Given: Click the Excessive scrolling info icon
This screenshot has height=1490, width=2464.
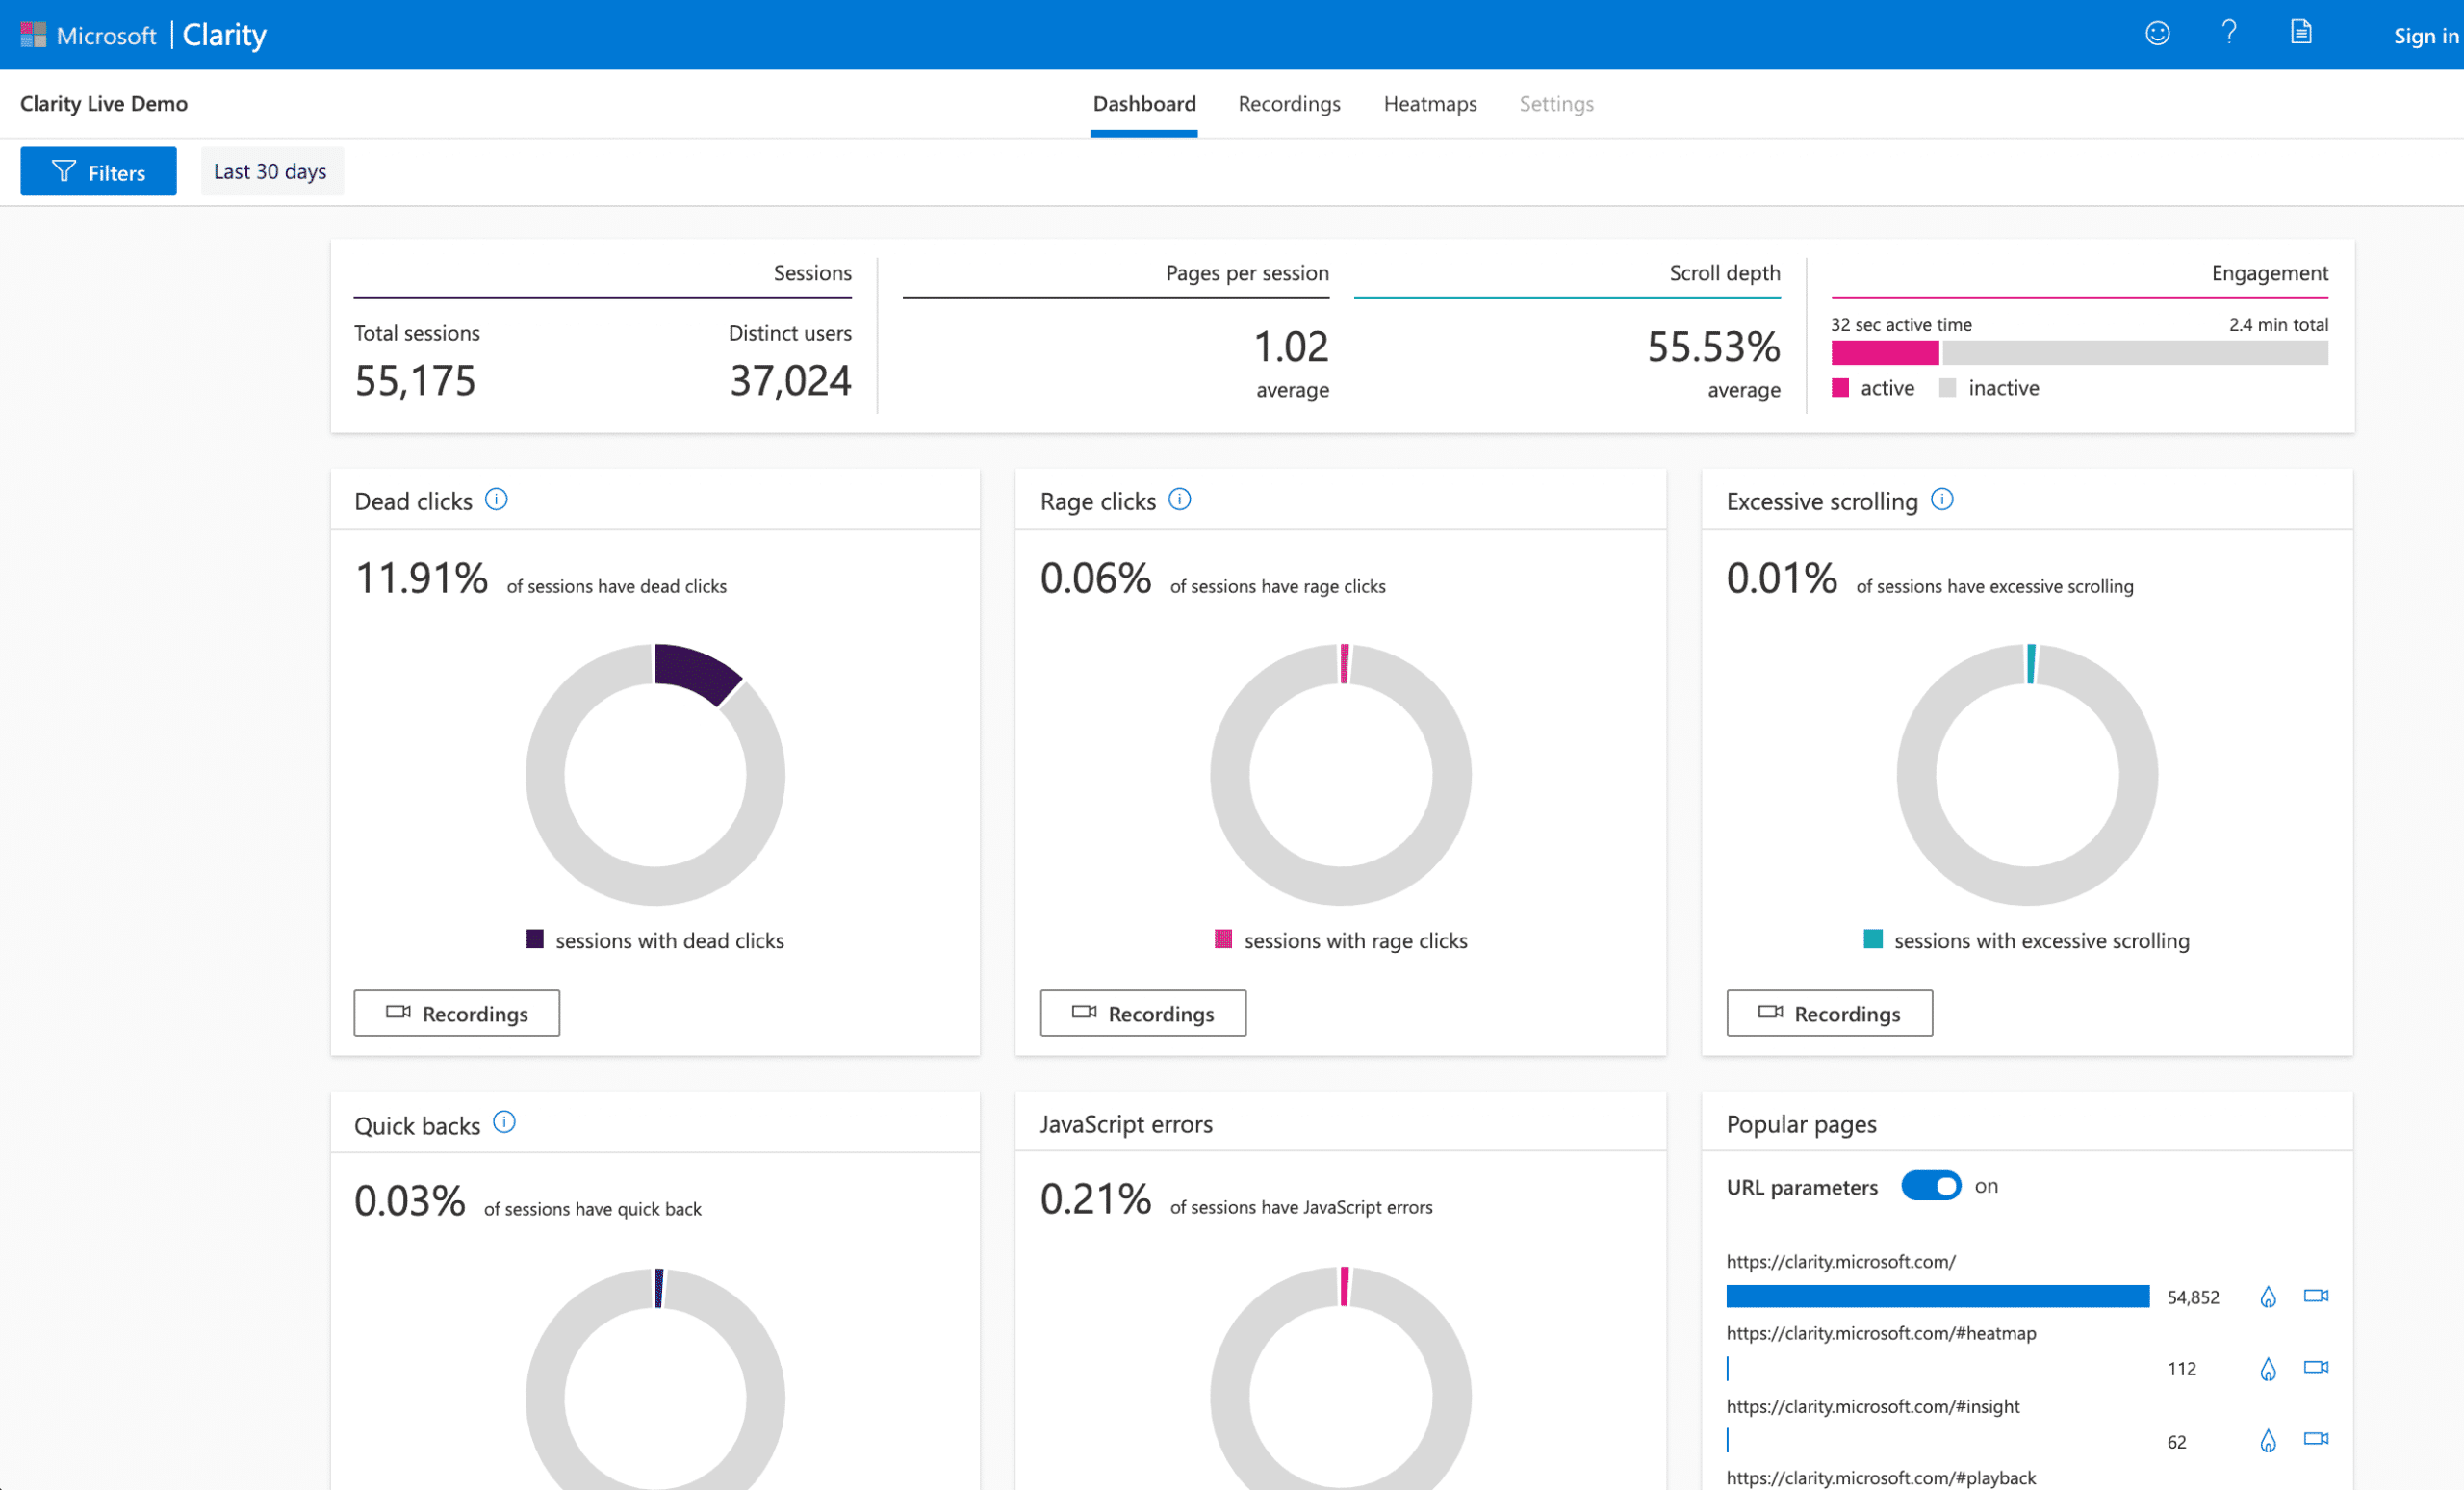Looking at the screenshot, I should pyautogui.click(x=1942, y=499).
